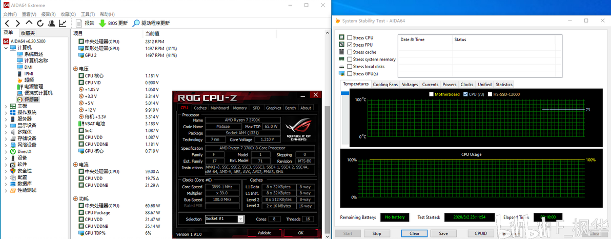This screenshot has height=239, width=611.
Task: Click the 安全性 shield icon in tree
Action: click(x=13, y=171)
